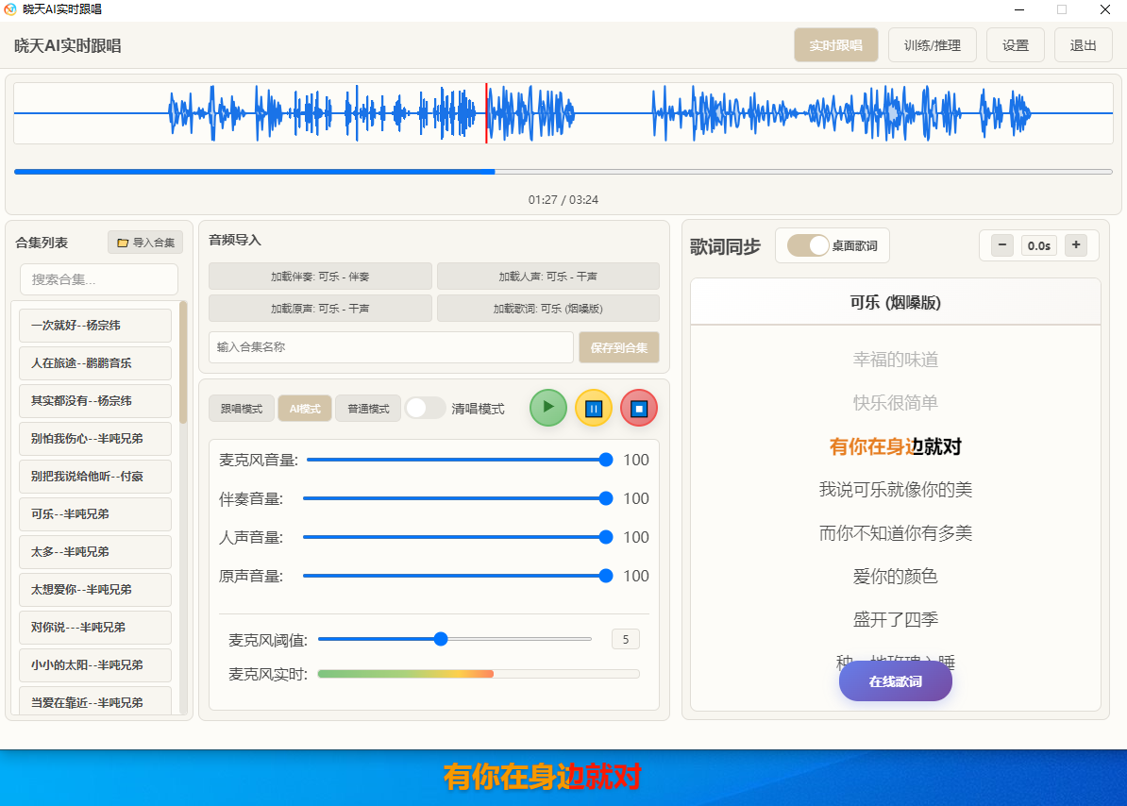Select 一次就好--杨宗纬 from collection list
Viewport: 1127px width, 806px height.
[95, 326]
